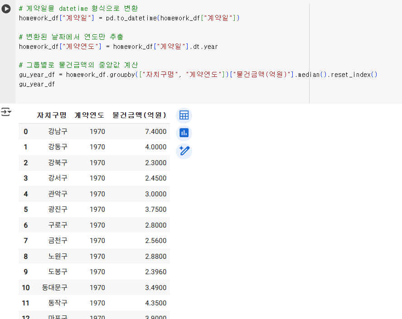The height and width of the screenshot is (319, 402).
Task: Convert dataframe to interactive table icon
Action: pos(184,115)
